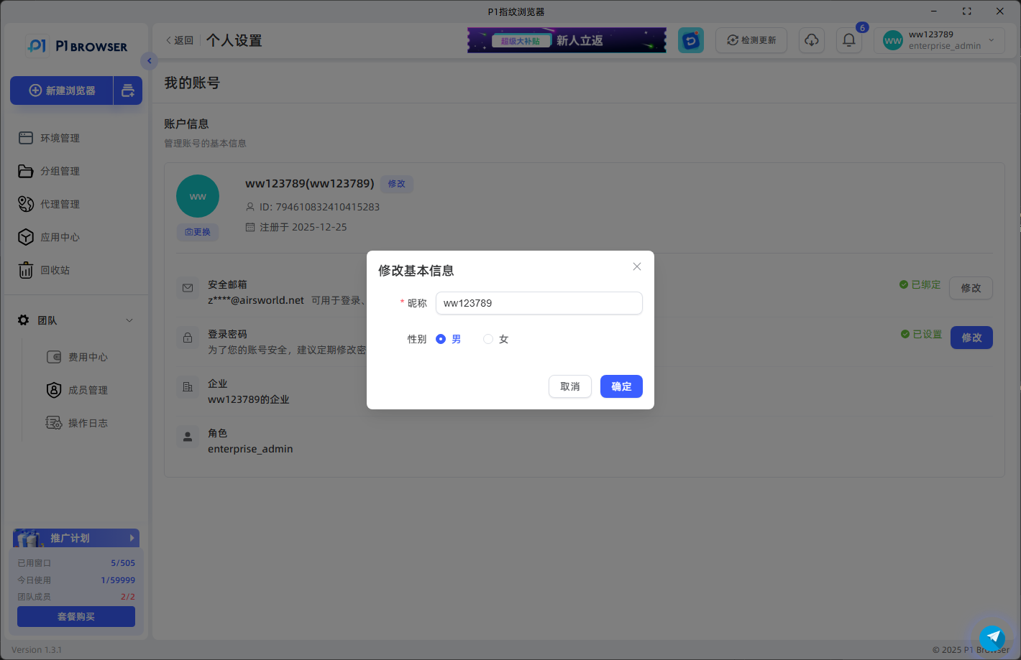Open the 分组管理 menu item
The width and height of the screenshot is (1021, 660).
click(x=59, y=170)
